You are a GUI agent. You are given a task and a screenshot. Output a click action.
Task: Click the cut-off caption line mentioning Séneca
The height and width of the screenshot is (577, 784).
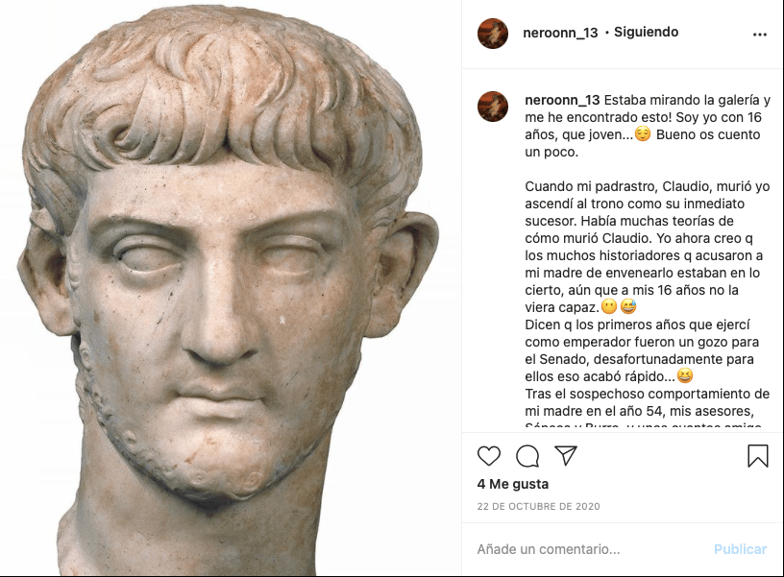pos(643,426)
